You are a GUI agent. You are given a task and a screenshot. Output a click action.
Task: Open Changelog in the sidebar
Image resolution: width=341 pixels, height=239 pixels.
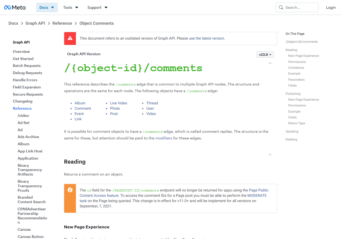[23, 101]
